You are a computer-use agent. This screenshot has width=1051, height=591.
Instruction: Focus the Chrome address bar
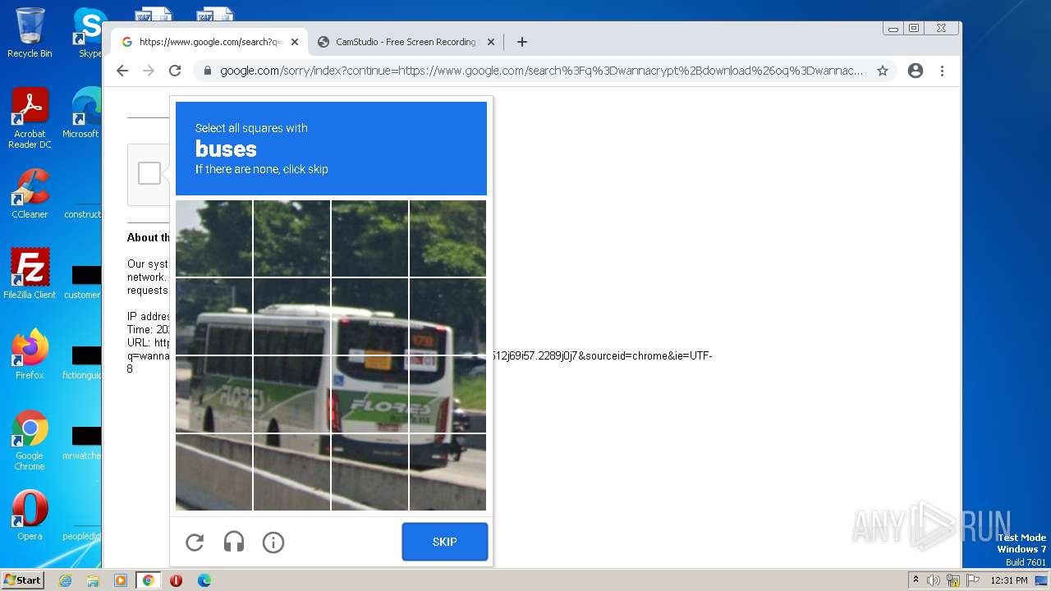point(541,71)
